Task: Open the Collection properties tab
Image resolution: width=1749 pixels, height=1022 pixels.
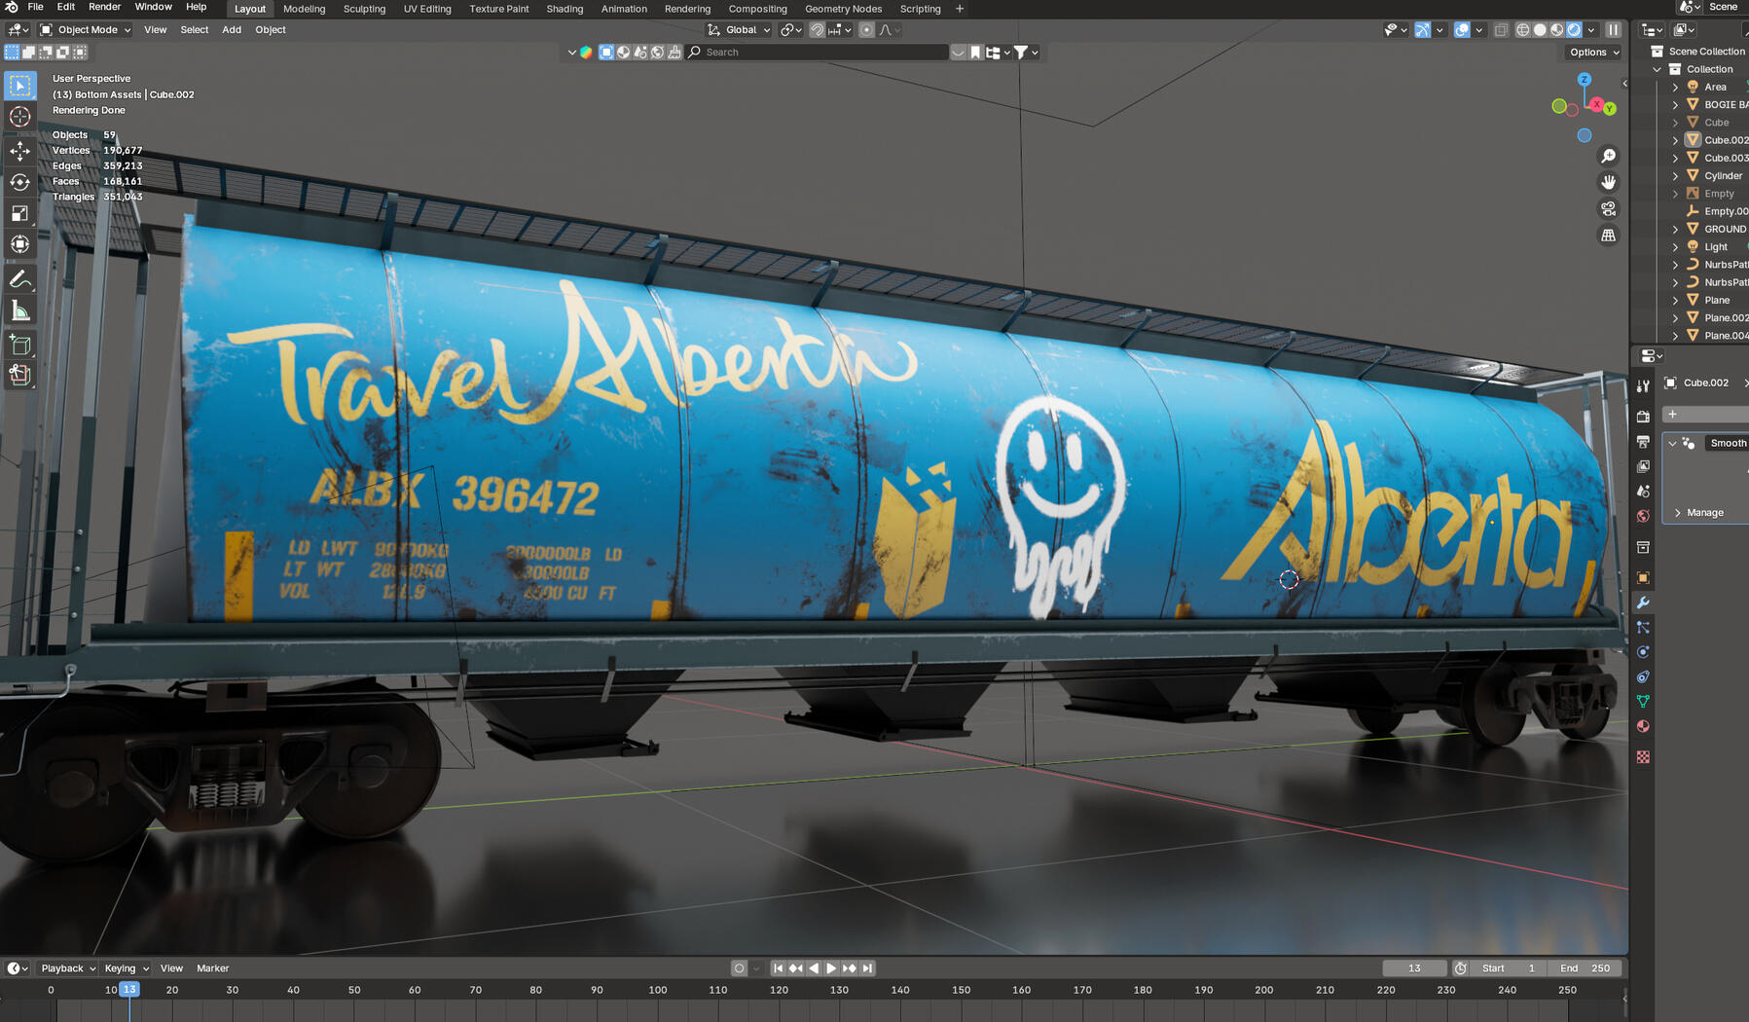Action: 1643,547
